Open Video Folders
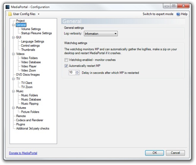The width and height of the screenshot is (196, 165). click(x=29, y=58)
